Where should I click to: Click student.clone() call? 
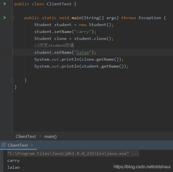tap(93, 38)
